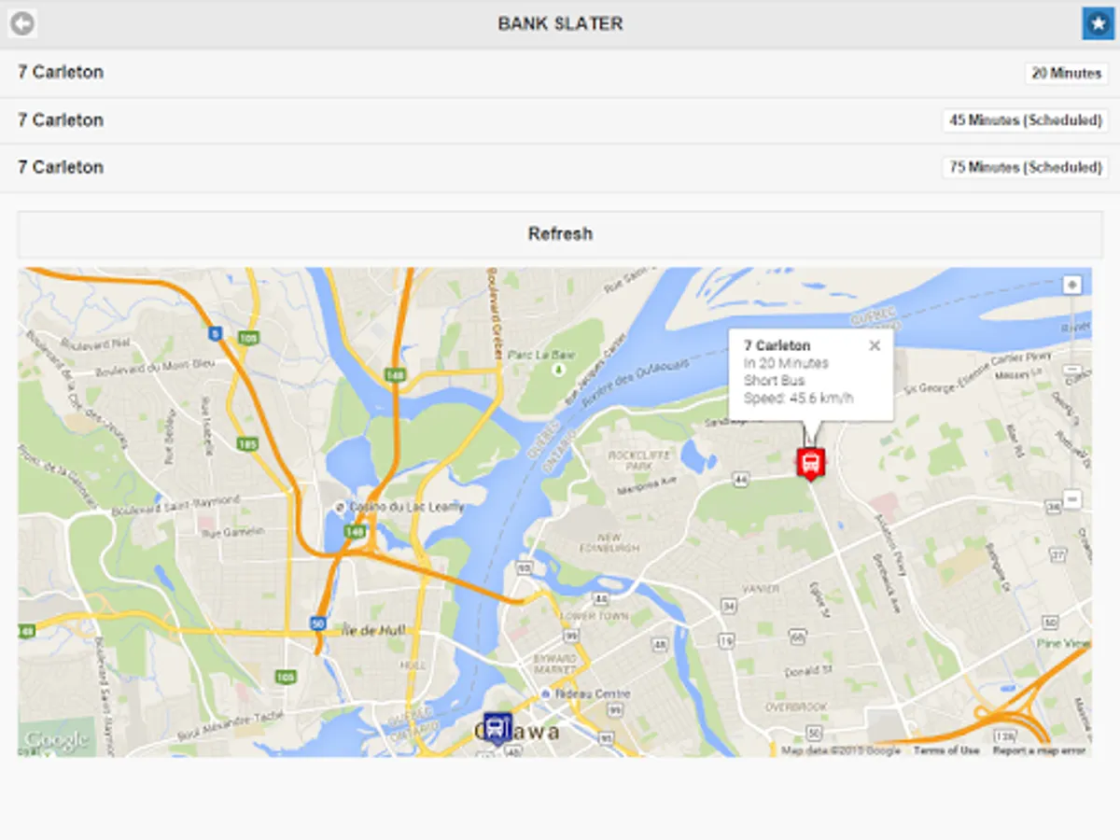Click the Overbrook map label
This screenshot has height=840, width=1120.
point(796,707)
